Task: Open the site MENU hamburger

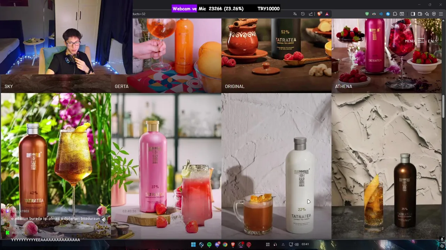Action: pos(414,41)
